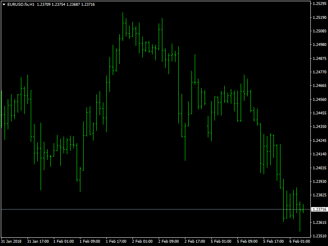
Task: Click the 1.24350 price scale label
Action: pos(319,127)
